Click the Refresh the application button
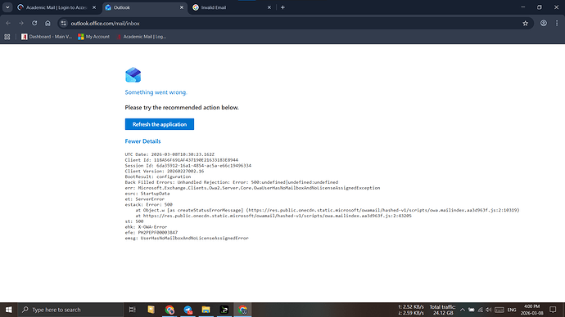The height and width of the screenshot is (317, 565). click(160, 124)
